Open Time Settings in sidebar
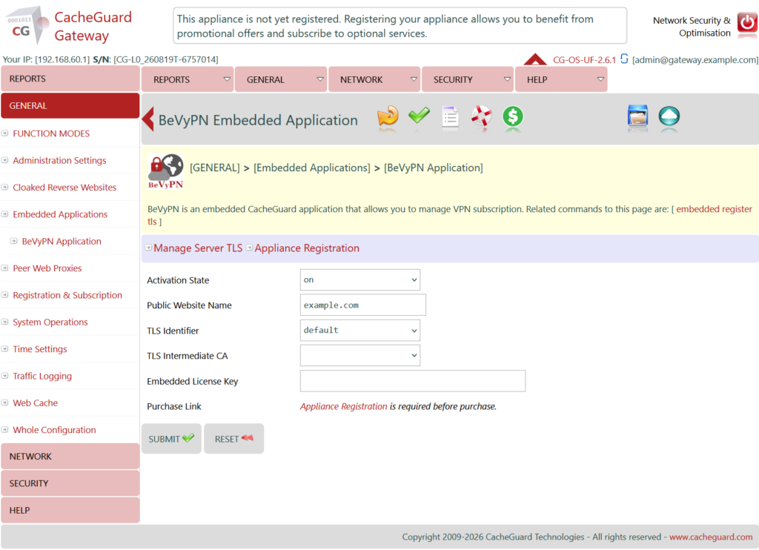Image resolution: width=759 pixels, height=550 pixels. pyautogui.click(x=40, y=349)
